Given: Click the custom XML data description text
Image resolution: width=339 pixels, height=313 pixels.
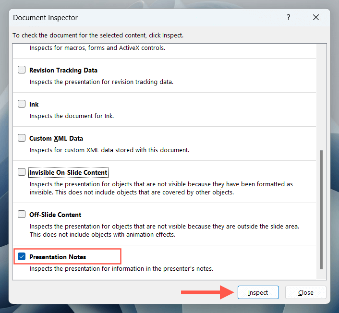Looking at the screenshot, I should click(109, 150).
